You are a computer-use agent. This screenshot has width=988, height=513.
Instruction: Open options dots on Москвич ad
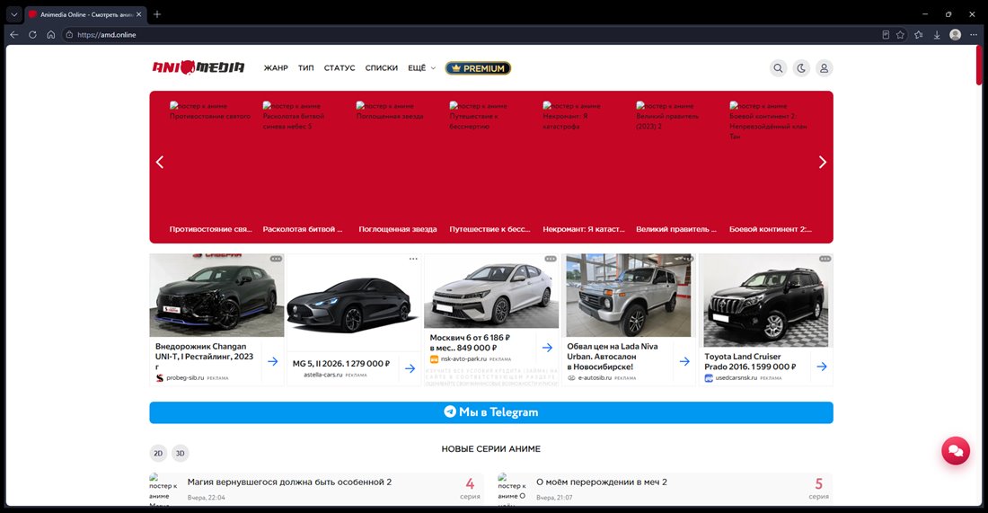tap(551, 259)
